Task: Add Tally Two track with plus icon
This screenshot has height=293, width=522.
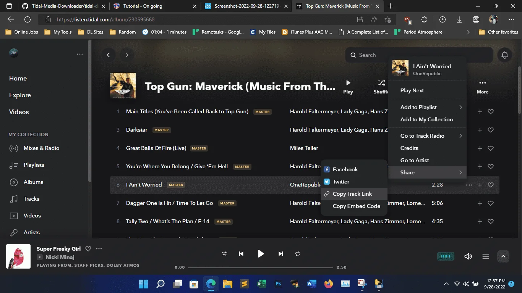Action: 480,222
